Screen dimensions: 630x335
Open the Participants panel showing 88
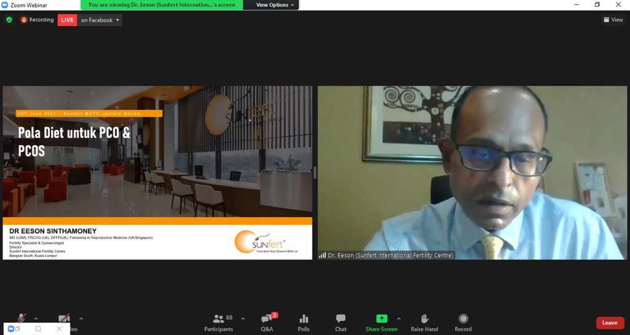218,323
